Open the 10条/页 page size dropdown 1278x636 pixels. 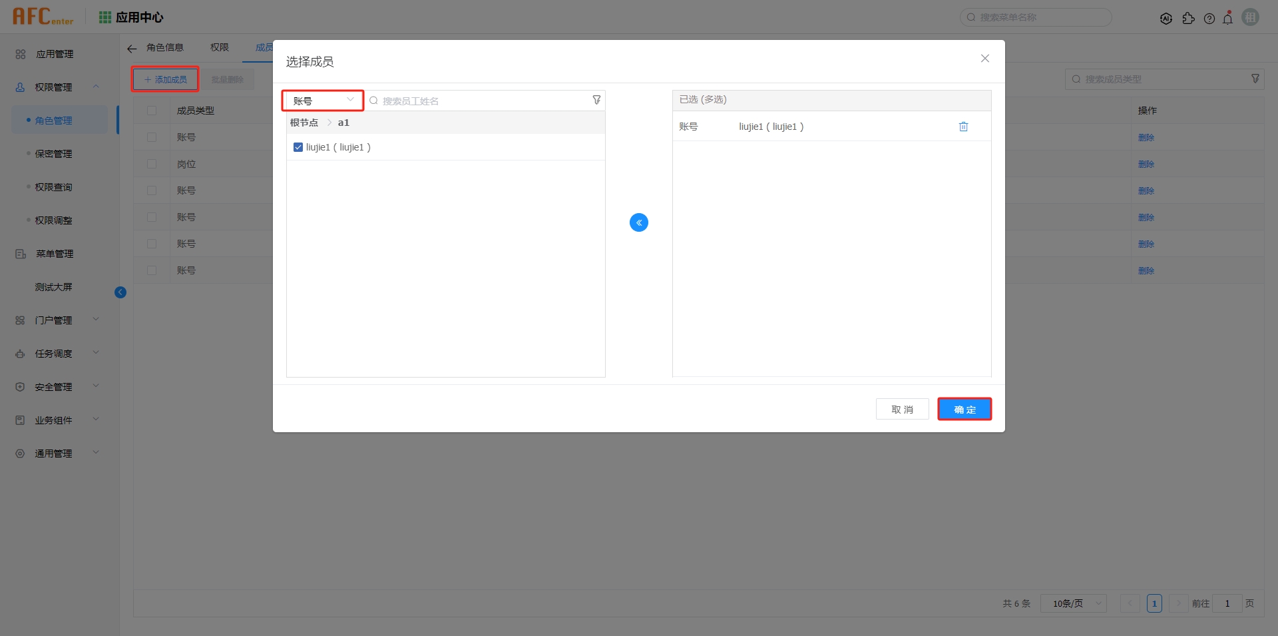(1072, 603)
